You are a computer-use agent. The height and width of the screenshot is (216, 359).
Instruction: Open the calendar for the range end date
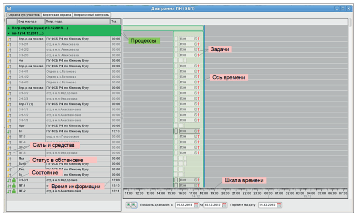click(224, 205)
